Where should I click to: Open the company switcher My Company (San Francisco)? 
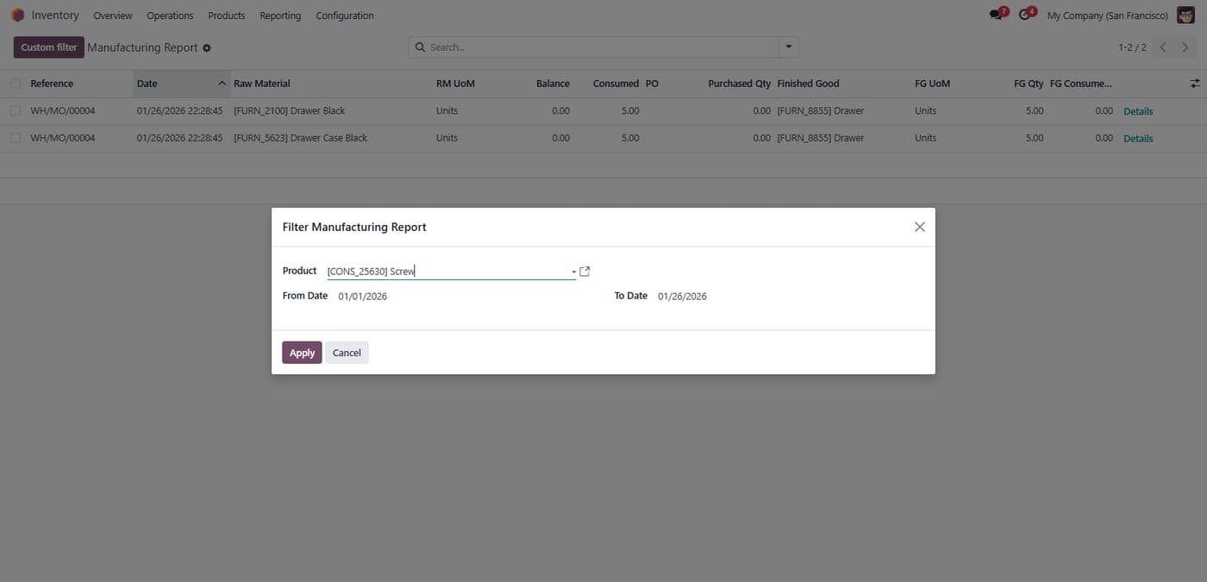click(1107, 16)
